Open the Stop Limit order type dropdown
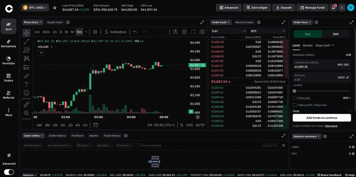Screen dimensions: 356x177 325,45
